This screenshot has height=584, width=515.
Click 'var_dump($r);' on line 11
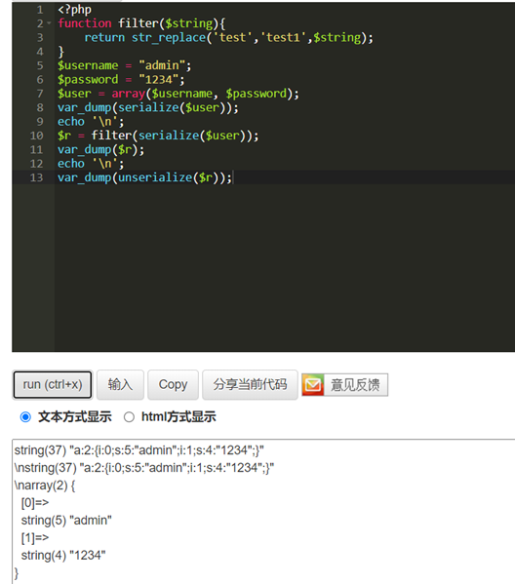(100, 150)
